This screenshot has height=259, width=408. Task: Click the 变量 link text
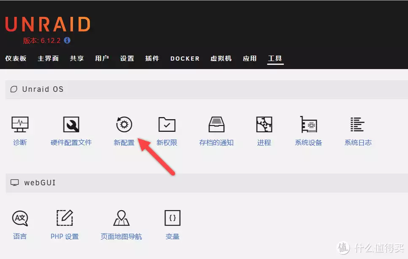(173, 236)
